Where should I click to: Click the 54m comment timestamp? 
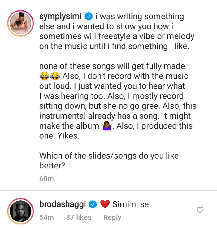point(46,217)
